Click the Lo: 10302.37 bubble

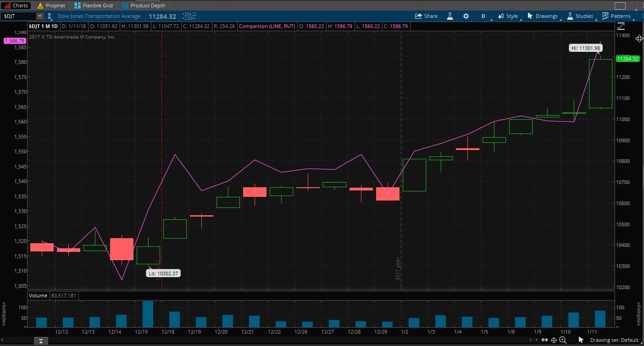pos(162,273)
